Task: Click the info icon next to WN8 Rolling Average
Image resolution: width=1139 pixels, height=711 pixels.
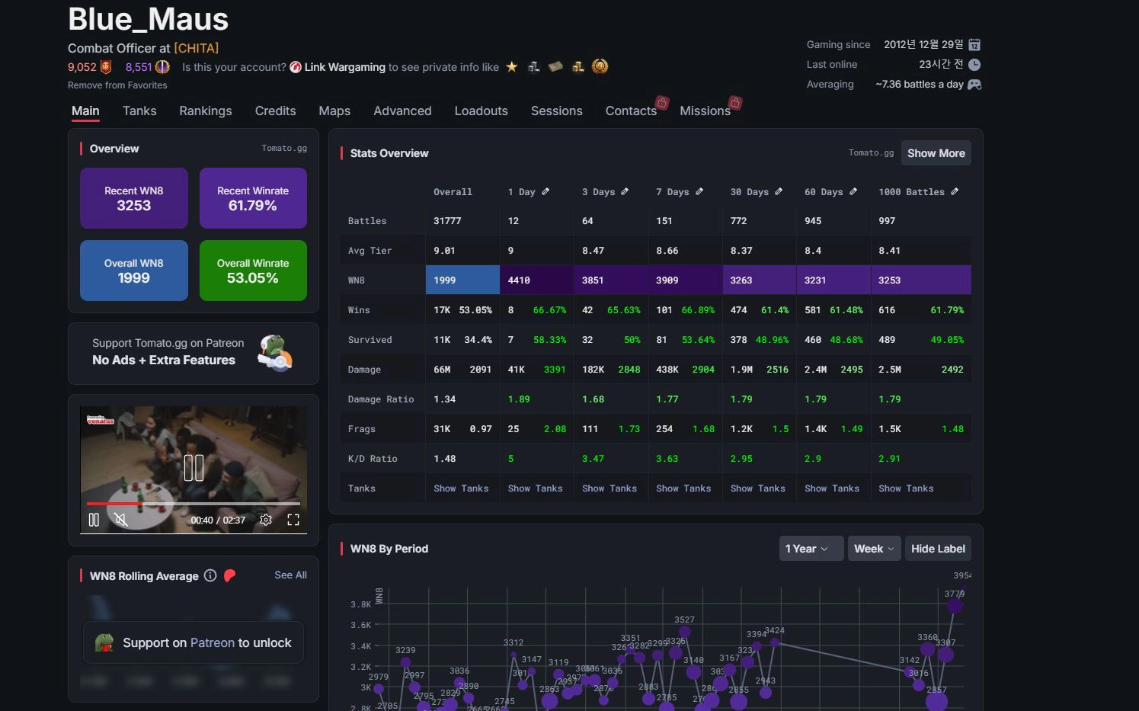Action: point(210,575)
